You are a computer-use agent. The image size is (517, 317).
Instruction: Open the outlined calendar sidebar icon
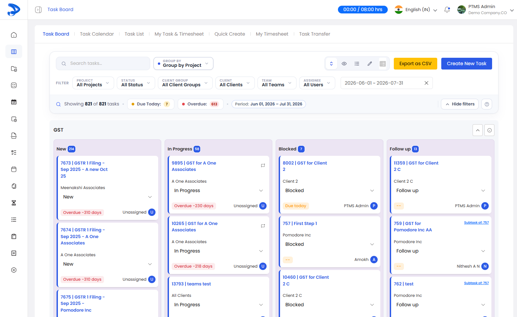(14, 169)
